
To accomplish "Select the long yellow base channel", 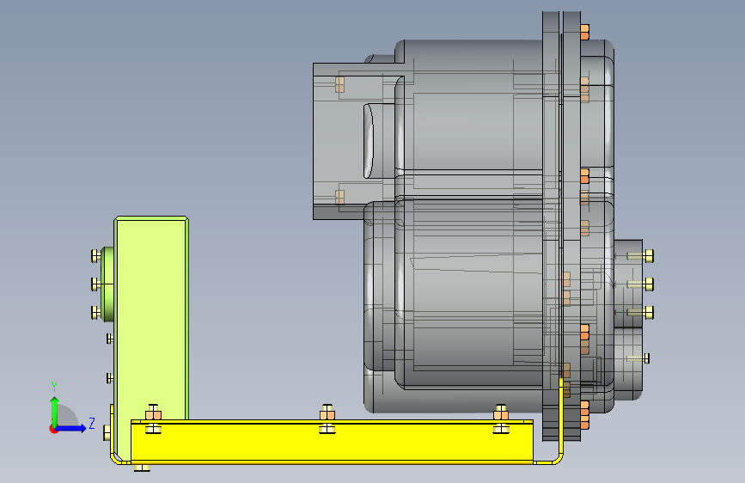I will click(332, 441).
